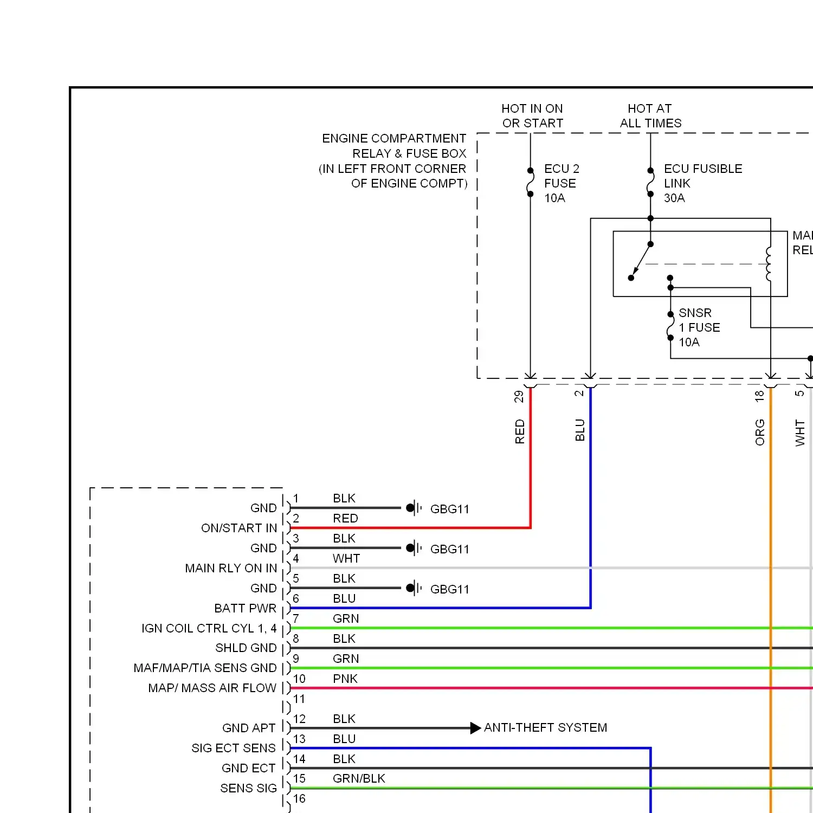Click the main relay coil symbol
Screen dimensions: 813x813
click(769, 264)
